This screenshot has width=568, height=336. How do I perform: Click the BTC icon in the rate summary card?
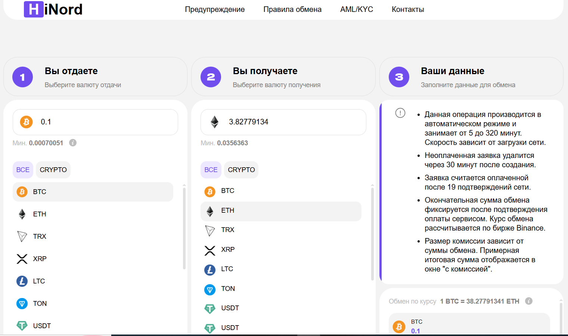pos(399,327)
